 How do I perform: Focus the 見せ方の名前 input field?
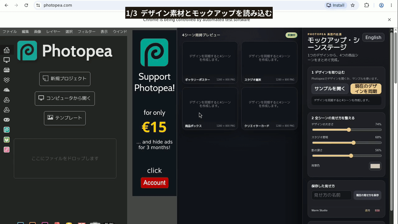[331, 195]
